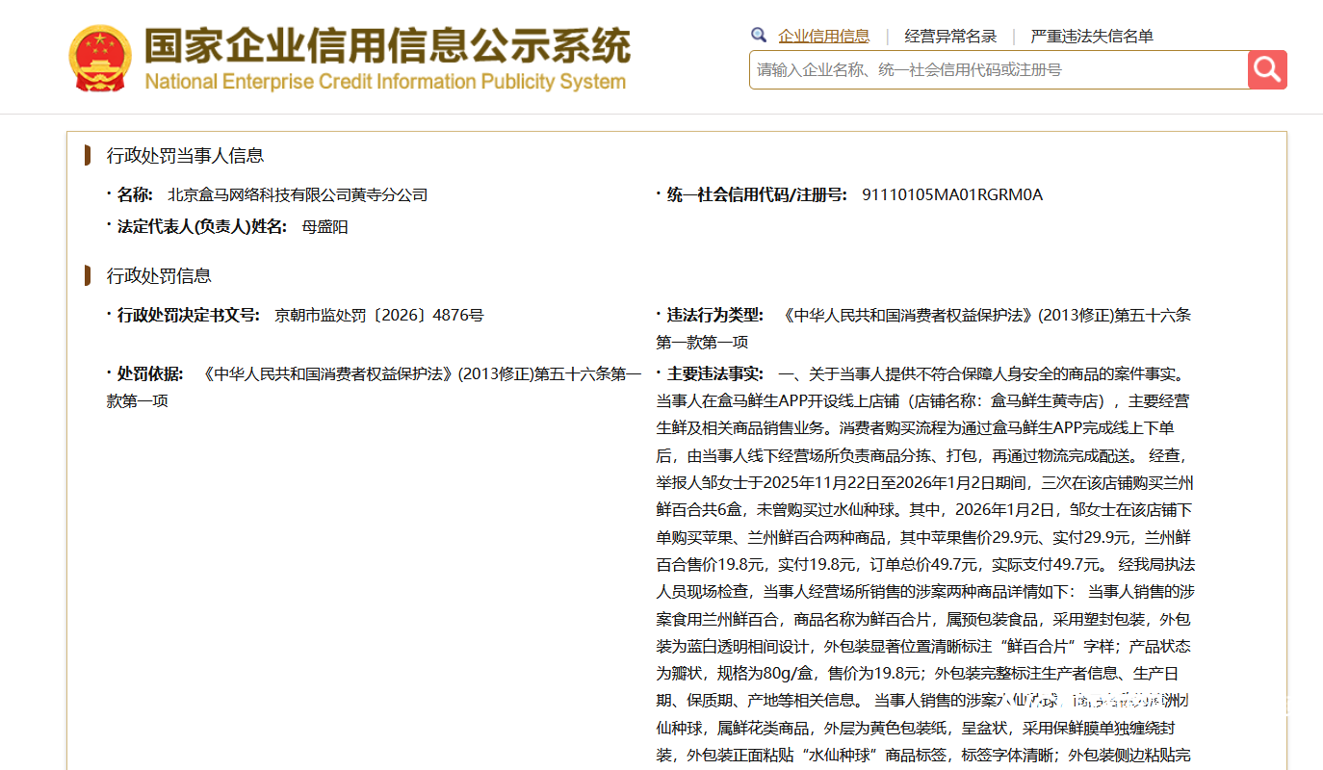The height and width of the screenshot is (770, 1323).
Task: Click company name 北京盒马网络科技有限公司黄寺分公司
Action: 298,194
